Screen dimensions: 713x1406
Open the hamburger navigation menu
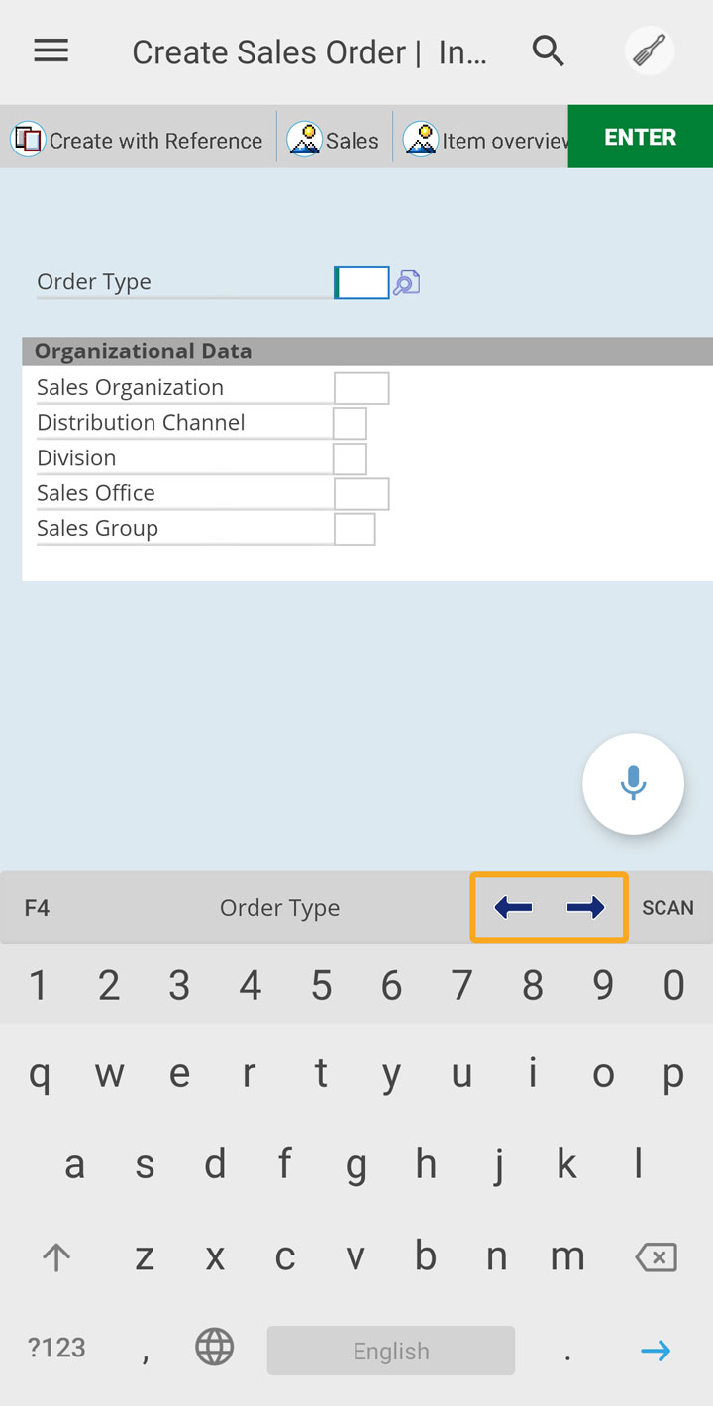[51, 51]
